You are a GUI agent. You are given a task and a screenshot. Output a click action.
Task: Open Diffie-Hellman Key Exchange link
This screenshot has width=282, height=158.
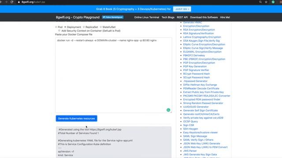pyautogui.click(x=200, y=85)
